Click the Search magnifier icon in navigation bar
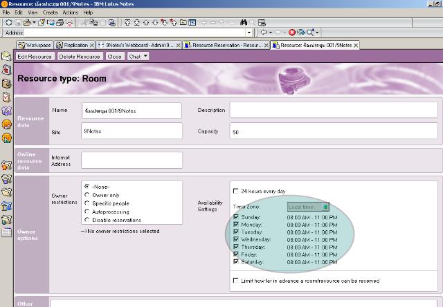The height and width of the screenshot is (307, 443). (x=310, y=32)
